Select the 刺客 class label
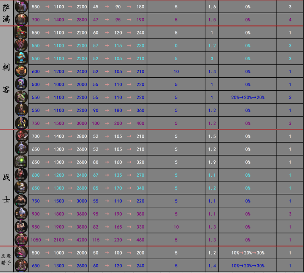The height and width of the screenshot is (273, 304). pos(6,78)
